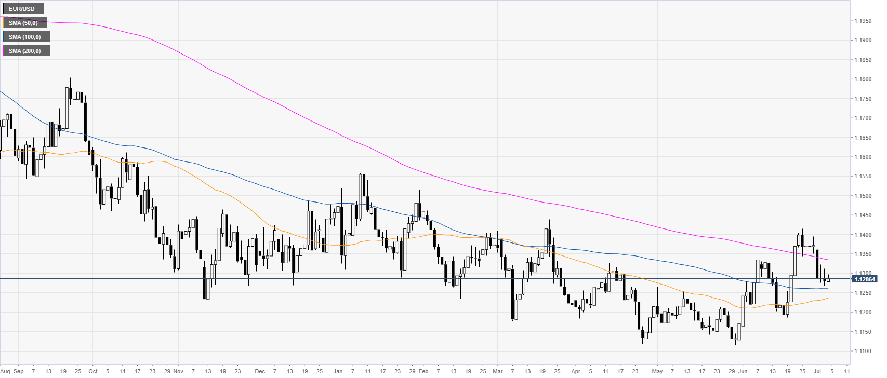Click the Feb date axis label

(x=423, y=371)
